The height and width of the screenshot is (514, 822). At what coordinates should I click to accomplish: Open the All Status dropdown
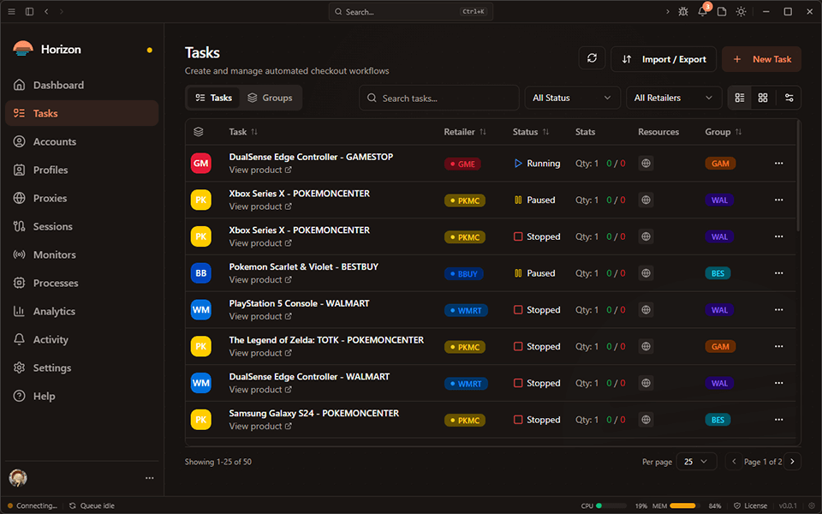pyautogui.click(x=573, y=98)
